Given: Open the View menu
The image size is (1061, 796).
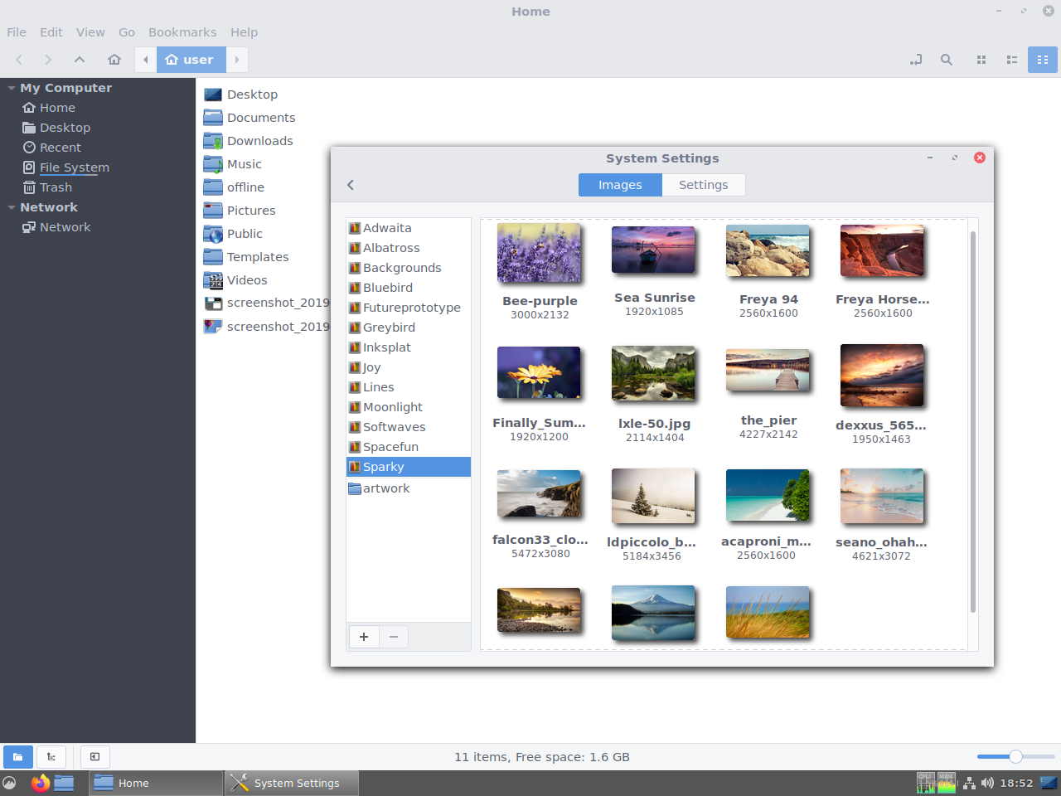Looking at the screenshot, I should [90, 32].
